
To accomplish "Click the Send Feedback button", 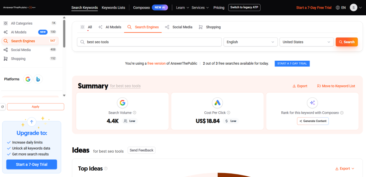I will click(142, 150).
